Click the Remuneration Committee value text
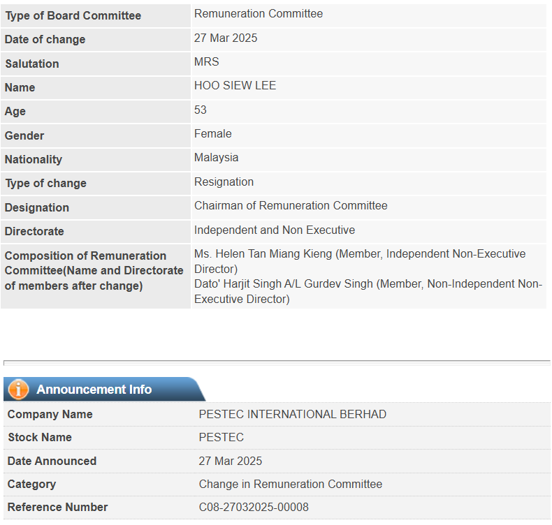552x525 pixels. 259,14
